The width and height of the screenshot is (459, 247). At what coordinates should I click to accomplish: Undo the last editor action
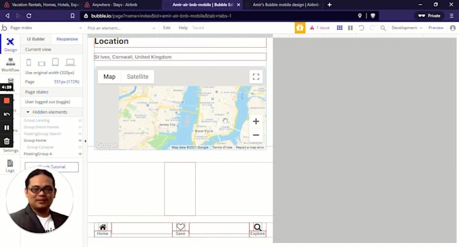click(x=361, y=28)
